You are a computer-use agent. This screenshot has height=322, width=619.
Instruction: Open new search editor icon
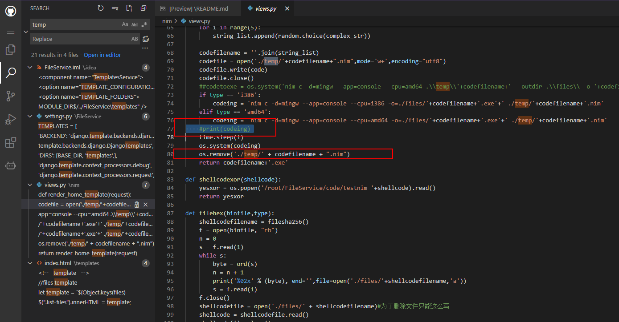(x=129, y=8)
